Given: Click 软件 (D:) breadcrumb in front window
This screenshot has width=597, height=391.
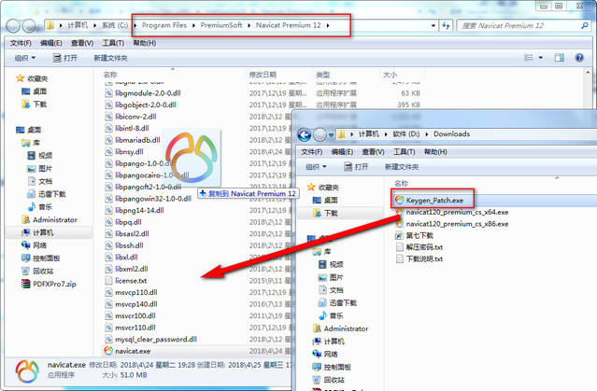Looking at the screenshot, I should [x=405, y=133].
